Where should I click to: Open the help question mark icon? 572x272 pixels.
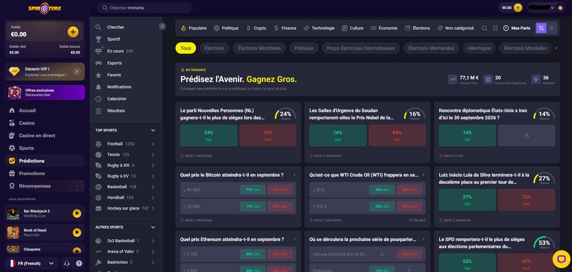pyautogui.click(x=79, y=263)
